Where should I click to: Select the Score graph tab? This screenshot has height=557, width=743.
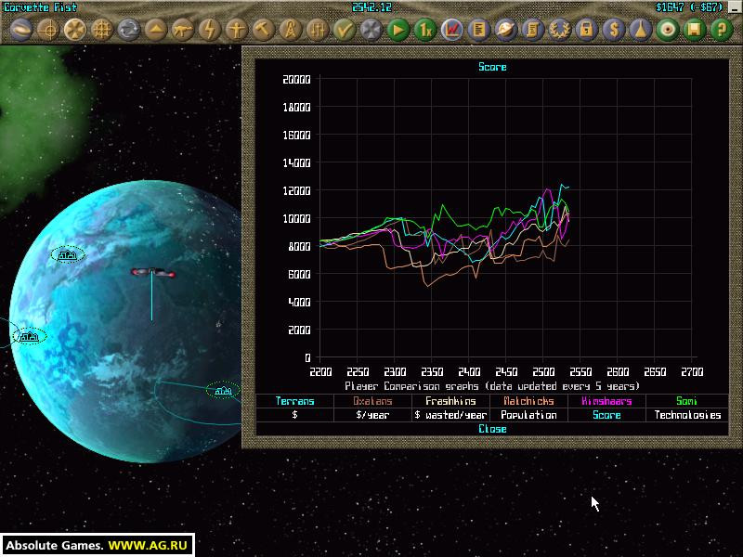coord(606,415)
